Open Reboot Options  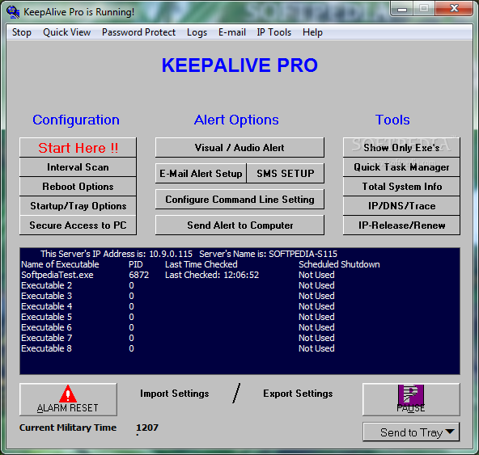[78, 187]
